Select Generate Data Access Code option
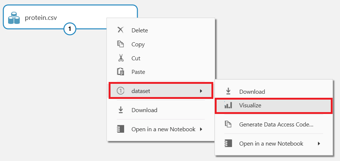 point(276,124)
